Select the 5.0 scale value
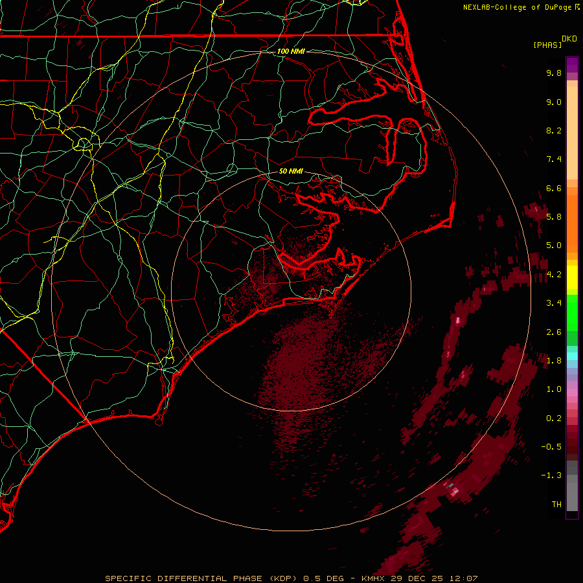The height and width of the screenshot is (583, 583). pyautogui.click(x=554, y=246)
